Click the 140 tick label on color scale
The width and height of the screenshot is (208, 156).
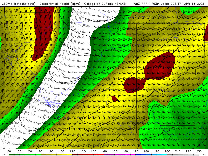pos(104,151)
